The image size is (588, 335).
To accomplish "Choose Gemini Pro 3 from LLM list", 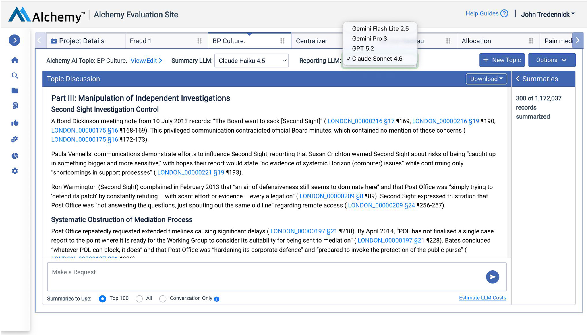I will point(369,38).
